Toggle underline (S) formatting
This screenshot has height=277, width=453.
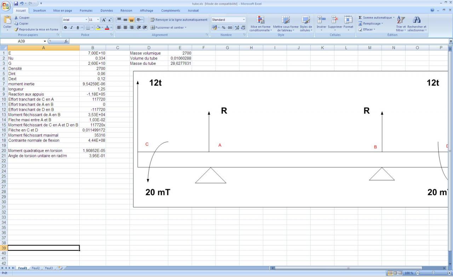coord(78,28)
